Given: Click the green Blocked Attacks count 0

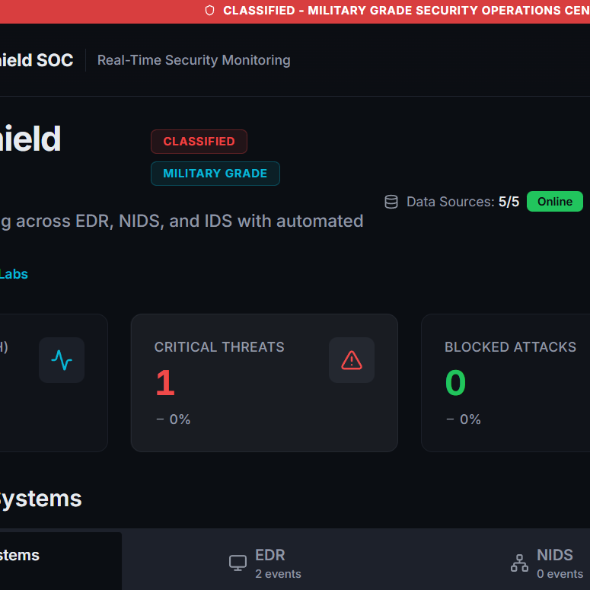Looking at the screenshot, I should click(455, 383).
